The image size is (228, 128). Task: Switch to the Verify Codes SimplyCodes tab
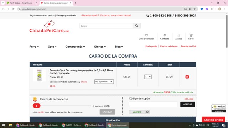(21, 3)
